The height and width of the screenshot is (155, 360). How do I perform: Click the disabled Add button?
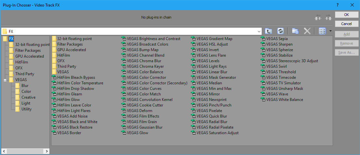point(346,34)
